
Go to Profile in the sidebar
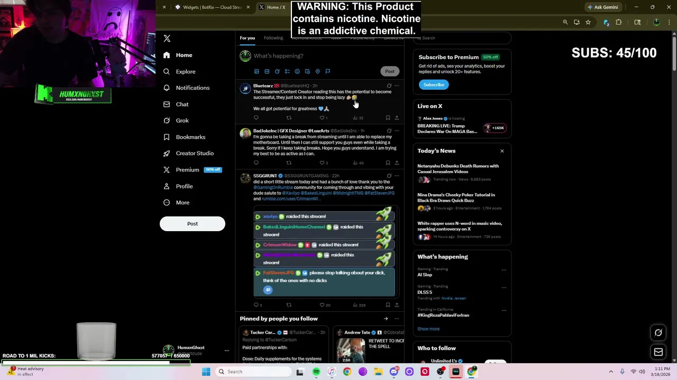tap(178, 186)
